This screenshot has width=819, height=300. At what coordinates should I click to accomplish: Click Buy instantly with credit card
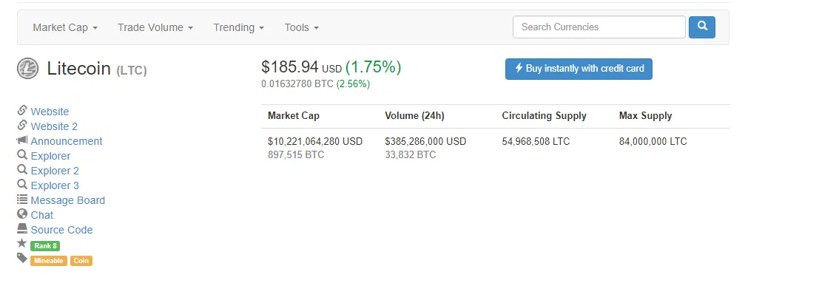pos(579,69)
